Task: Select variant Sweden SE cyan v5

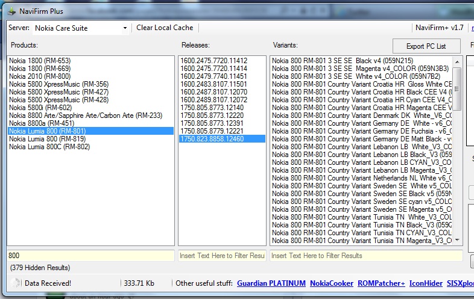Action: coord(362,202)
